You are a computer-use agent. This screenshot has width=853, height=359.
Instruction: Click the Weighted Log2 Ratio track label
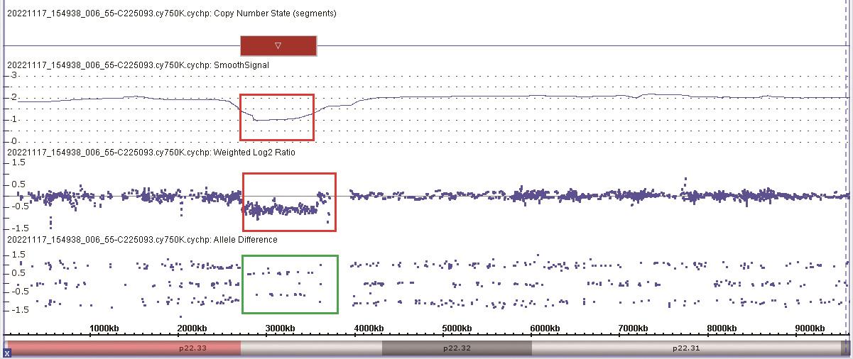click(x=151, y=153)
